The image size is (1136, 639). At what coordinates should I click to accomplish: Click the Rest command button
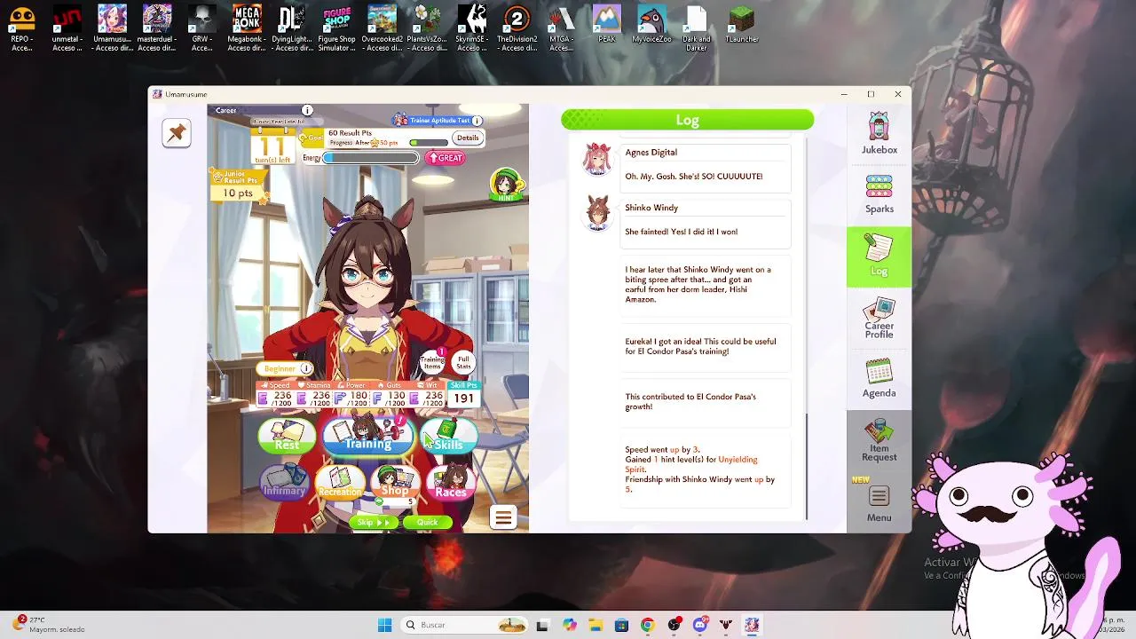click(287, 436)
